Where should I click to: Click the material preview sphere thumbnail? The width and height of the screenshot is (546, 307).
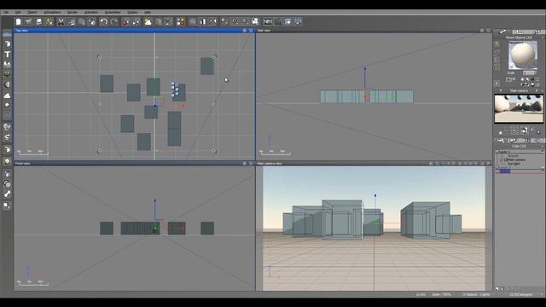point(522,55)
